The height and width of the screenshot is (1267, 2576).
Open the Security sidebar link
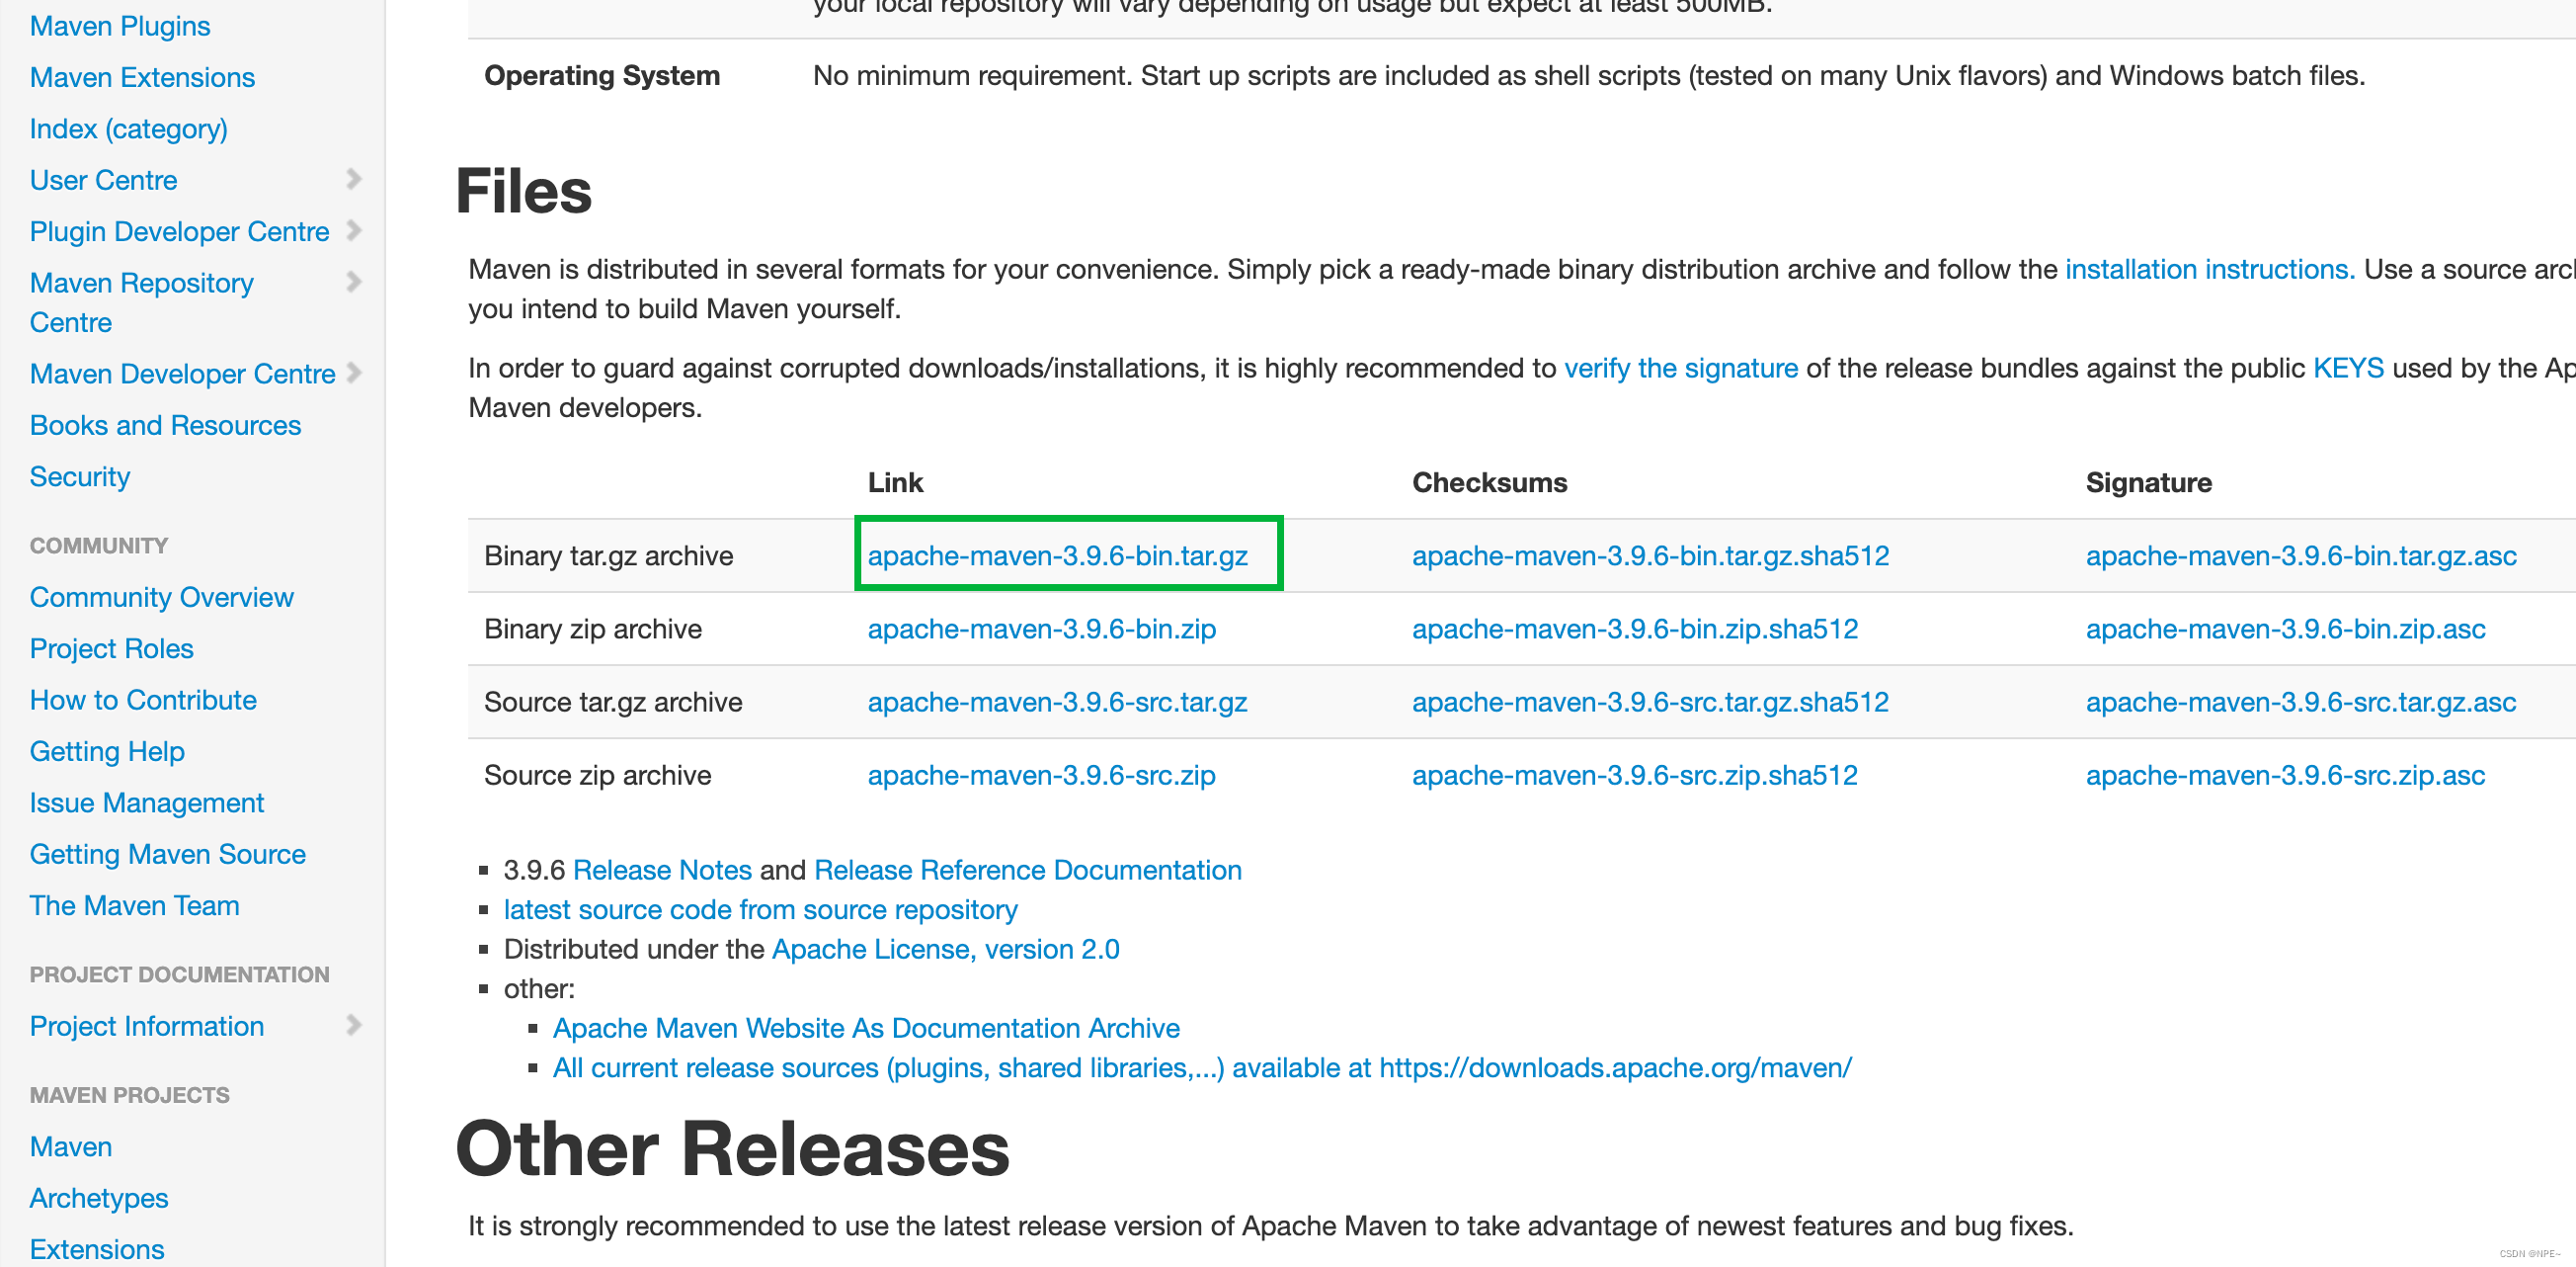pyautogui.click(x=80, y=476)
